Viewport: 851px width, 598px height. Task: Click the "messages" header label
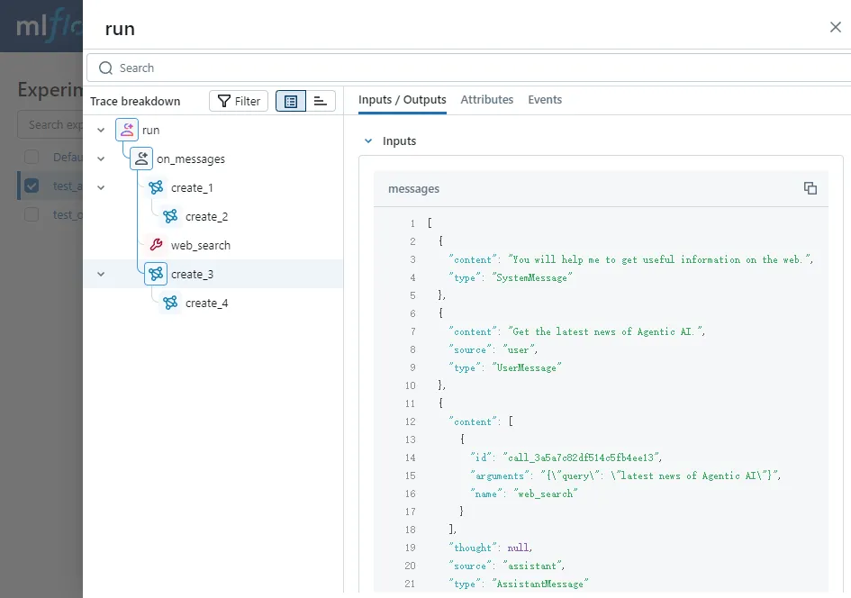[413, 189]
